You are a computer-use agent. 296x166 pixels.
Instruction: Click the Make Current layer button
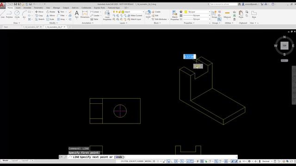135,15
